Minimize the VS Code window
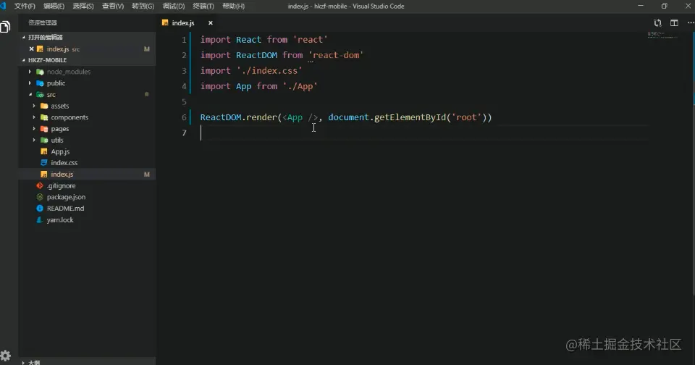Image resolution: width=695 pixels, height=365 pixels. (x=641, y=6)
